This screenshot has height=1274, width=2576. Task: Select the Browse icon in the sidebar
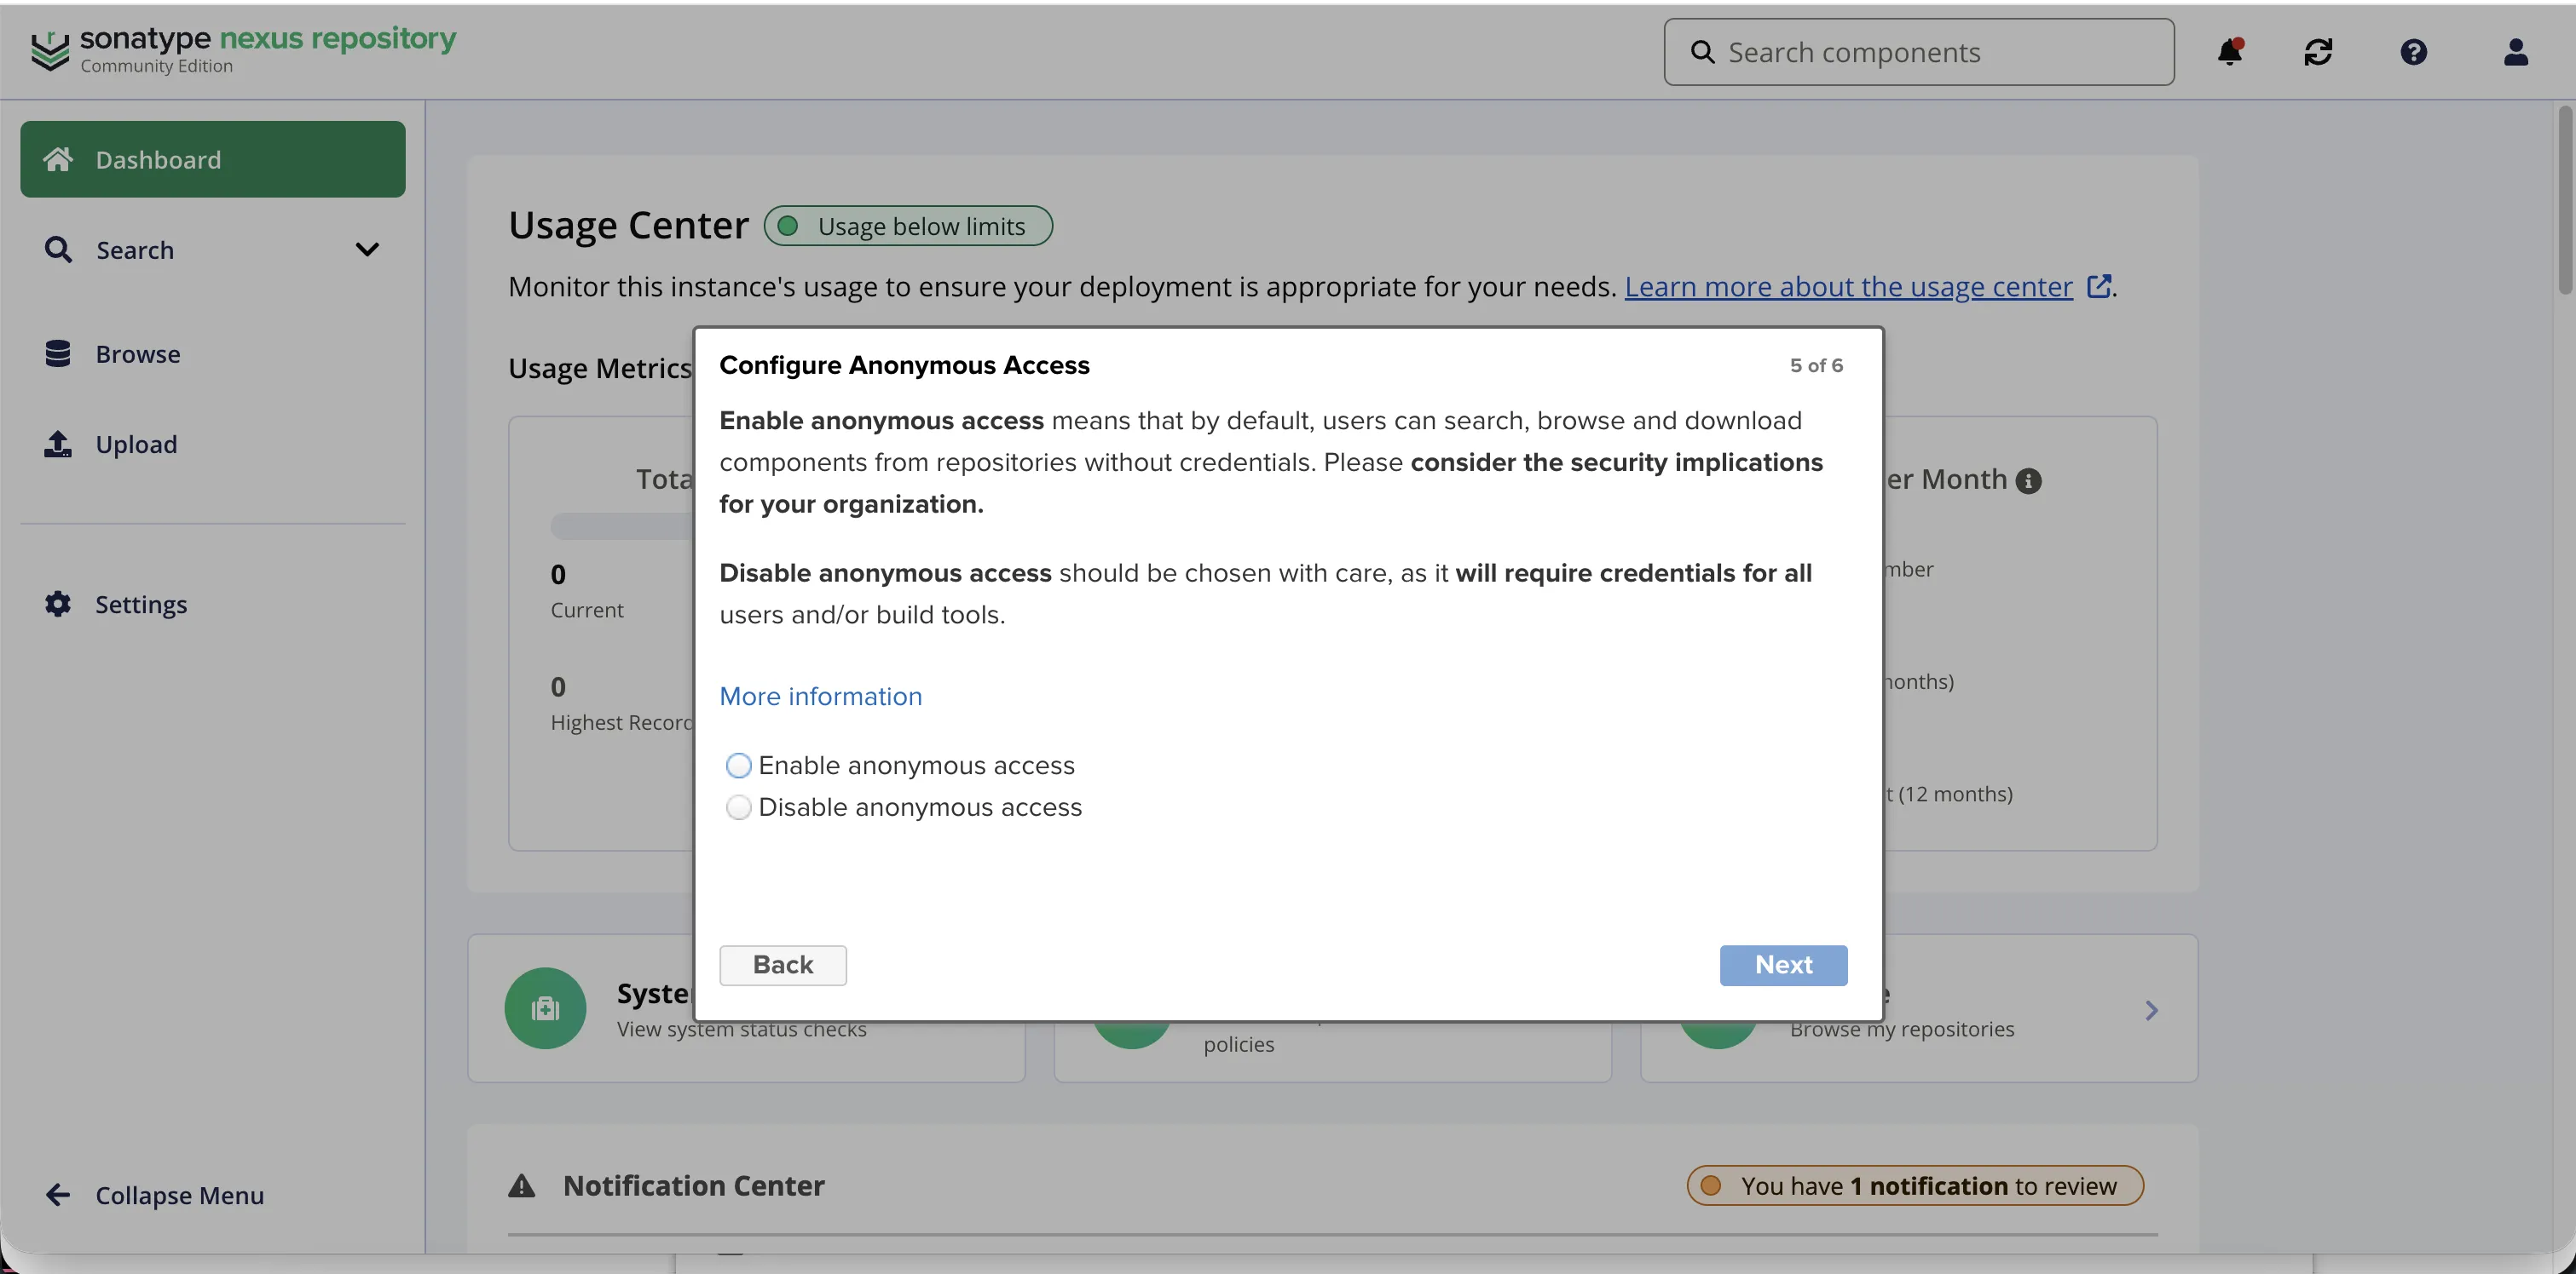point(58,353)
